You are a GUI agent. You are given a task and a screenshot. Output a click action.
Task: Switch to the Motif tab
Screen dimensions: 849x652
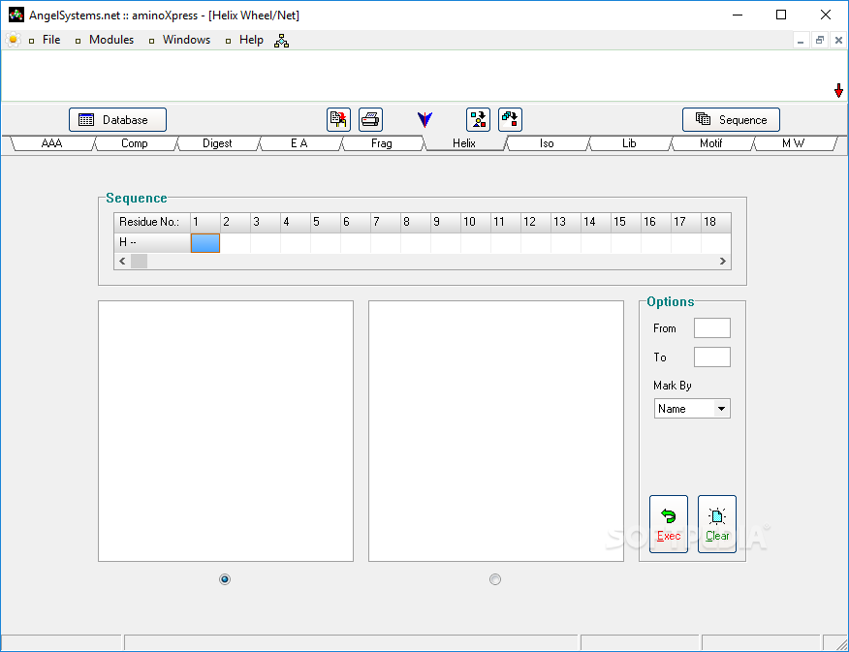pos(711,143)
